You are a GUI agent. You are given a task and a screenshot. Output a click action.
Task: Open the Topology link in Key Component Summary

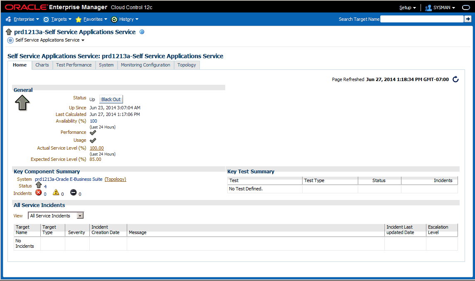pyautogui.click(x=116, y=179)
